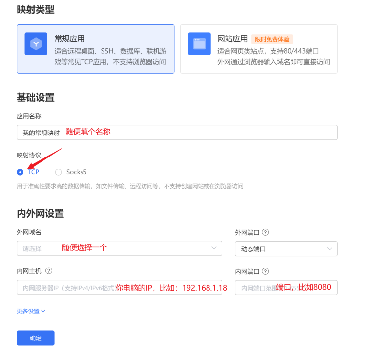Click the 应用名称 label

[29, 116]
